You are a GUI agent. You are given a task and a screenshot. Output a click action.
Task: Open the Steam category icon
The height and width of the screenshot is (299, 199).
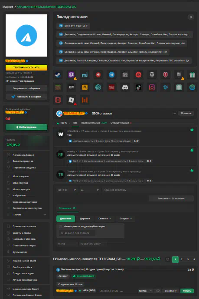[x=58, y=75]
